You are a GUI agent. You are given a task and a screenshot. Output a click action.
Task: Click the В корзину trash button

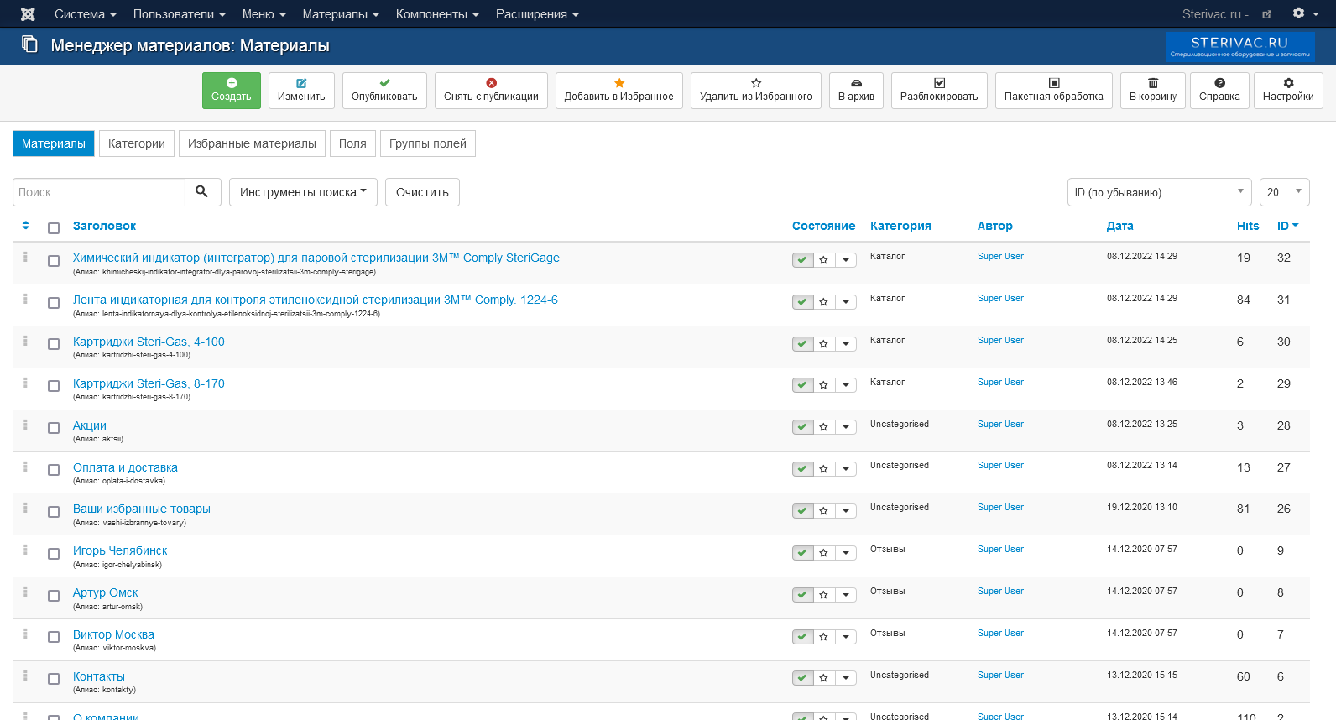tap(1152, 90)
